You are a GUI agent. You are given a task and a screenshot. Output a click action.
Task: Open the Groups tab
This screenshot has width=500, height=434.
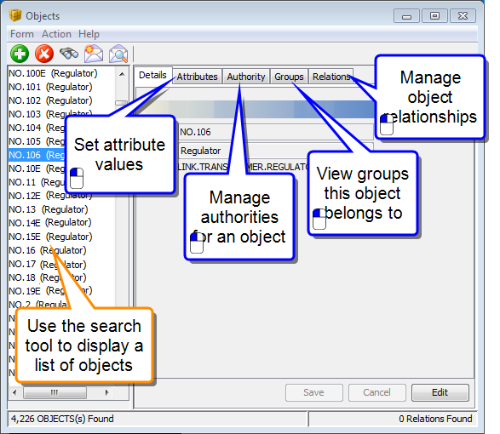pos(289,77)
